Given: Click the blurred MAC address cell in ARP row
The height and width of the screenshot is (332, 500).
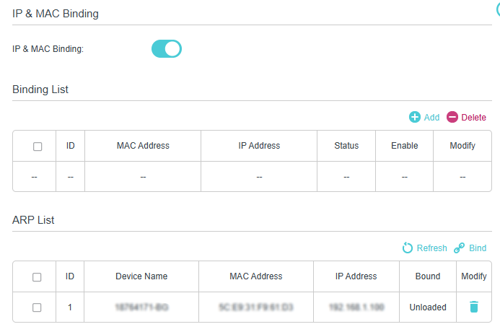Looking at the screenshot, I should point(256,307).
